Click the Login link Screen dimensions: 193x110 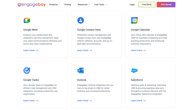(x=132, y=4)
